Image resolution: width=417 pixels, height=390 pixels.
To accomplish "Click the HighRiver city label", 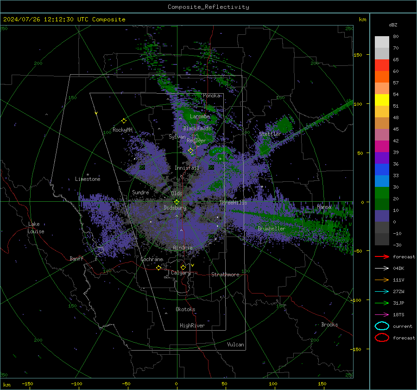I will pos(192,326).
